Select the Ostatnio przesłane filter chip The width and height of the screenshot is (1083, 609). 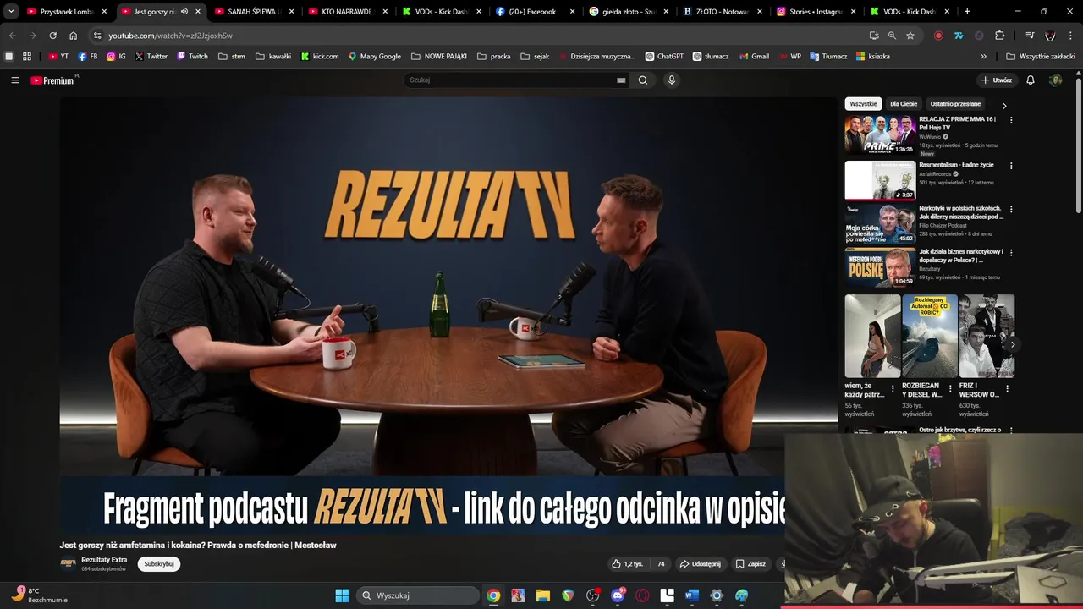point(955,104)
